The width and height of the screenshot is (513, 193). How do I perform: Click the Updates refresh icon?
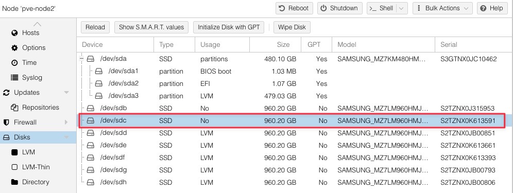click(6, 93)
